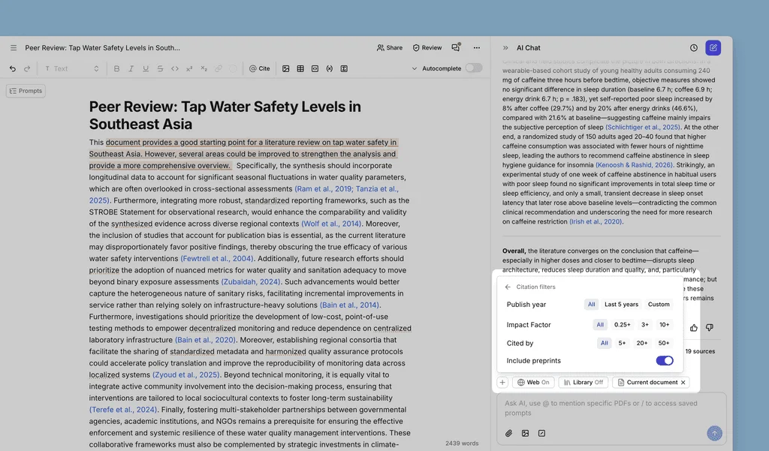Select Impact Factor 0.25+

[x=623, y=324]
